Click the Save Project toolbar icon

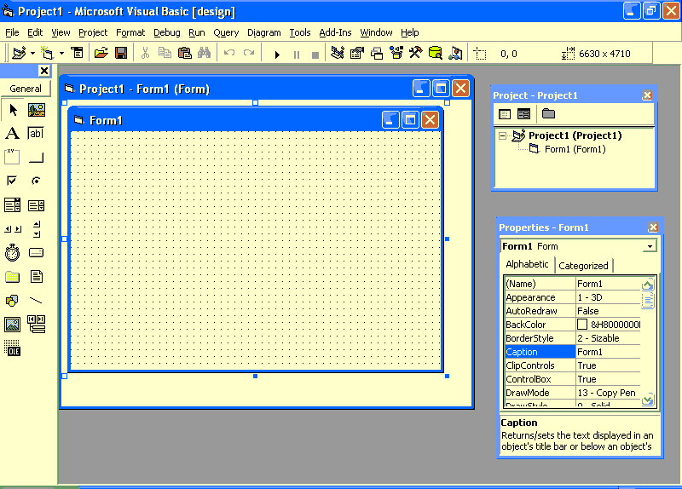[x=121, y=53]
